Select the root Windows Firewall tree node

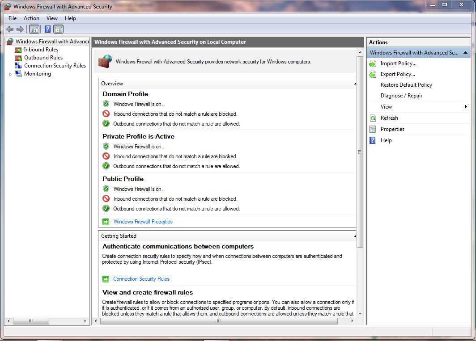click(52, 41)
